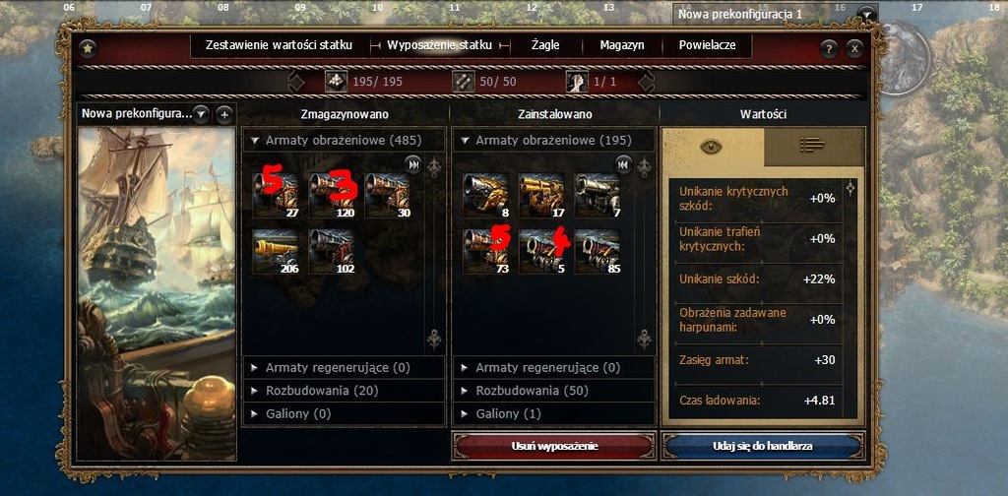This screenshot has width=1008, height=496.
Task: Click Udaj się do handlarza button
Action: tap(762, 446)
